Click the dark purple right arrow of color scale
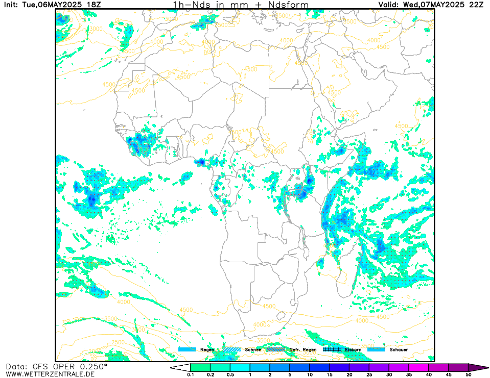 click(x=478, y=368)
